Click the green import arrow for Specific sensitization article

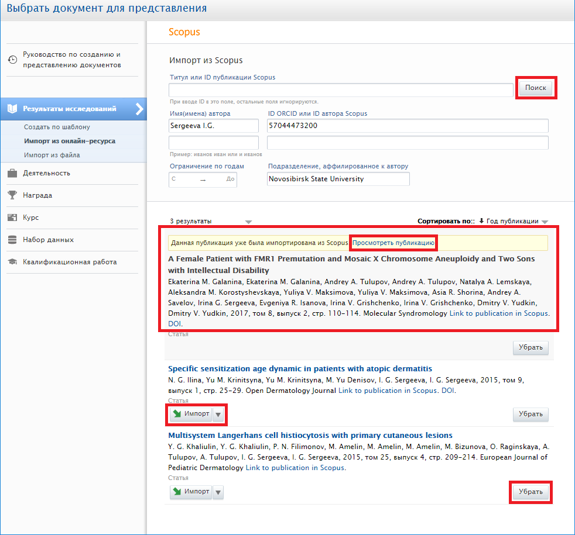point(177,414)
